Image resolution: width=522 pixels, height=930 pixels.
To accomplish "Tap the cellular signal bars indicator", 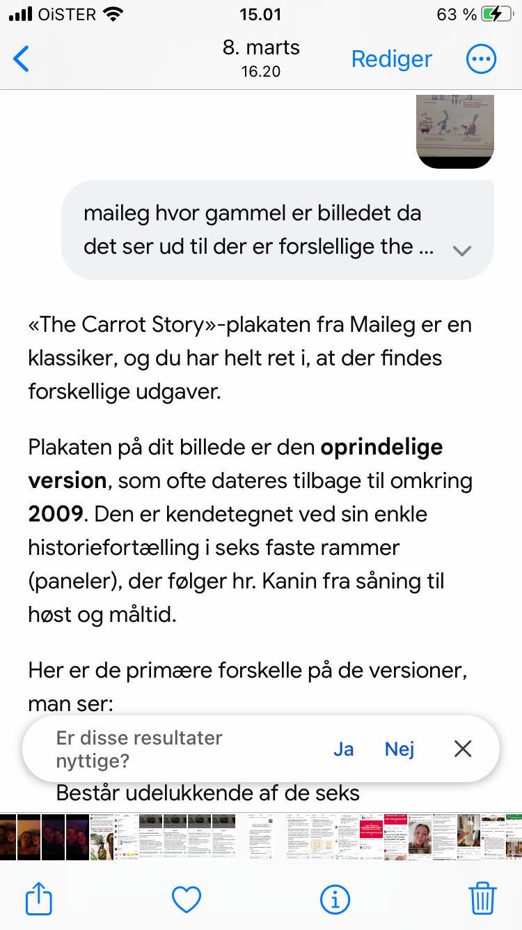I will click(x=21, y=12).
